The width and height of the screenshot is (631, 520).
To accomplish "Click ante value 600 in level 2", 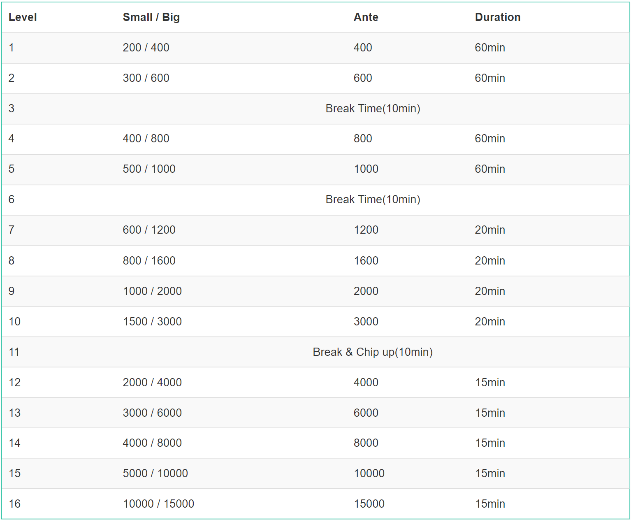I will click(363, 78).
